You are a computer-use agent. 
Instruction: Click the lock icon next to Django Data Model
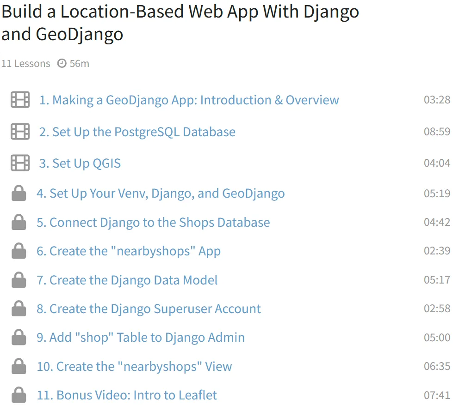tap(19, 279)
